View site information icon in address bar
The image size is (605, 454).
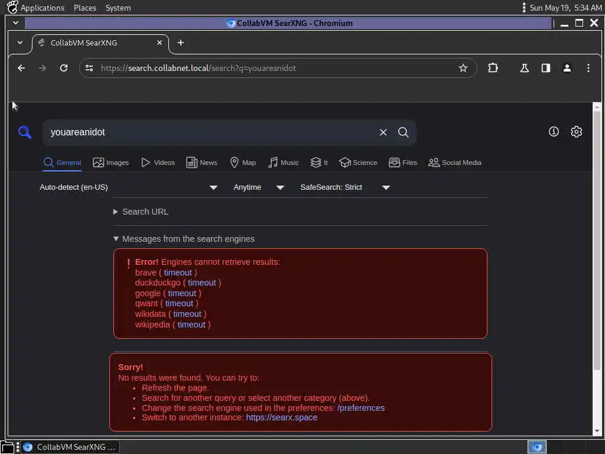point(89,68)
